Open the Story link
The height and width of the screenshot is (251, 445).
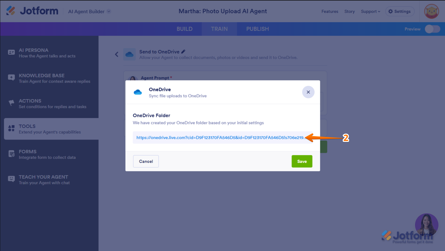tap(350, 11)
